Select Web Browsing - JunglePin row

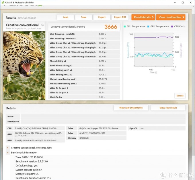click(84, 34)
